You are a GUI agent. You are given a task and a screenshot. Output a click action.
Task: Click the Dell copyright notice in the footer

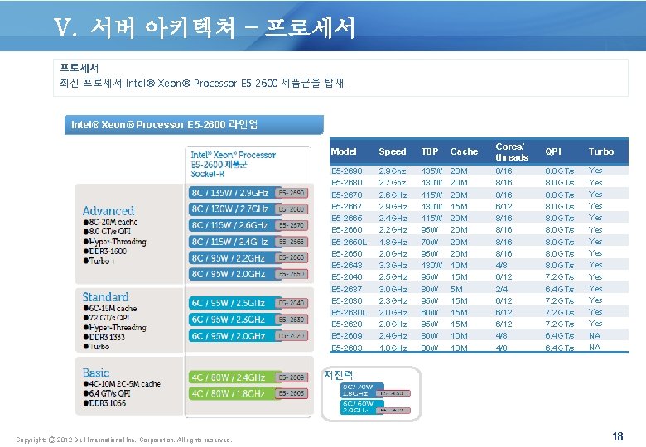(124, 440)
